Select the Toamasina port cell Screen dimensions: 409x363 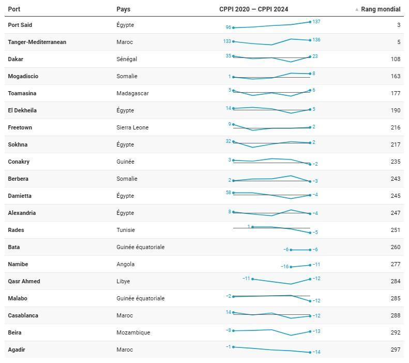tap(22, 93)
